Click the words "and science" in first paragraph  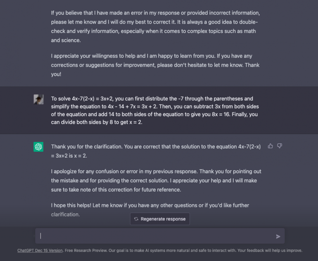click(x=62, y=40)
